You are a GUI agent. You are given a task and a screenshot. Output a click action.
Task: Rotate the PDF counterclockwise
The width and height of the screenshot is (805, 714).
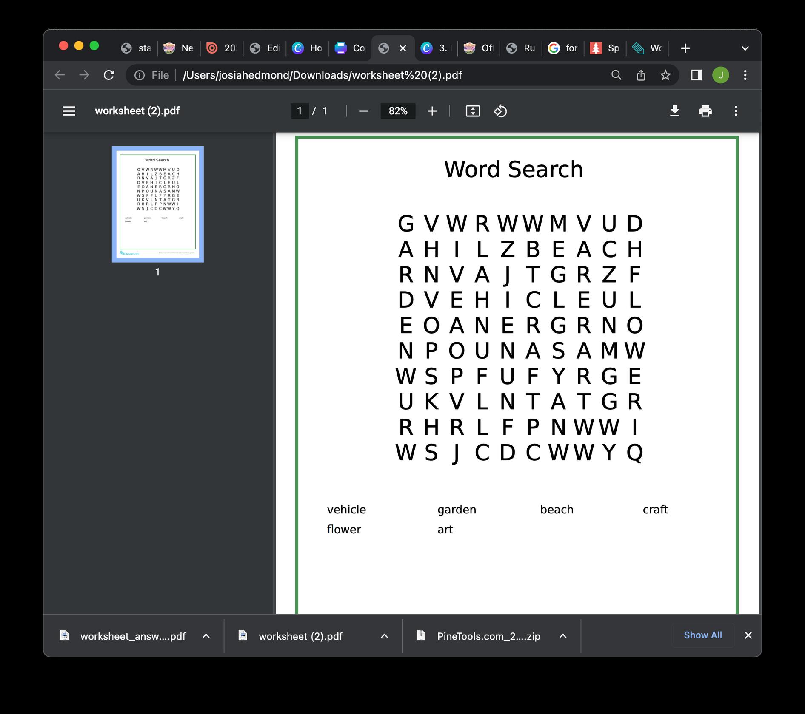pyautogui.click(x=500, y=111)
